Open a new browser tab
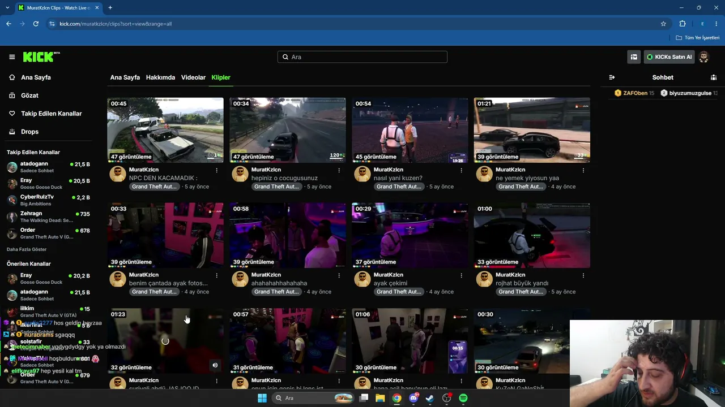725x407 pixels. pyautogui.click(x=110, y=7)
